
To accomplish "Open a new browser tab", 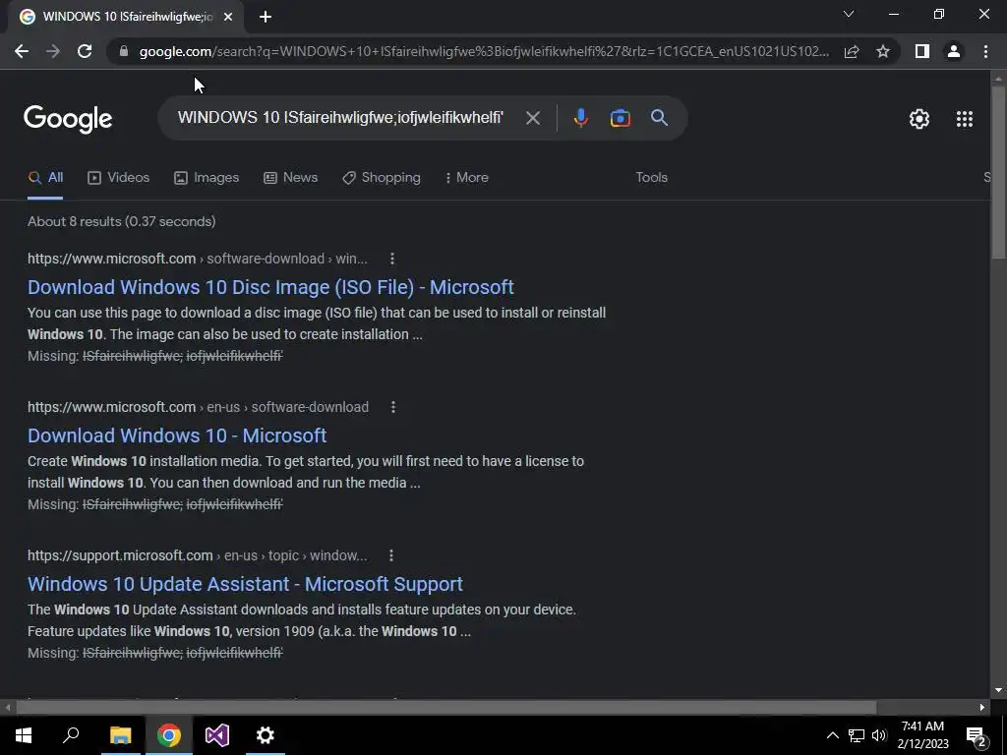I will point(266,18).
